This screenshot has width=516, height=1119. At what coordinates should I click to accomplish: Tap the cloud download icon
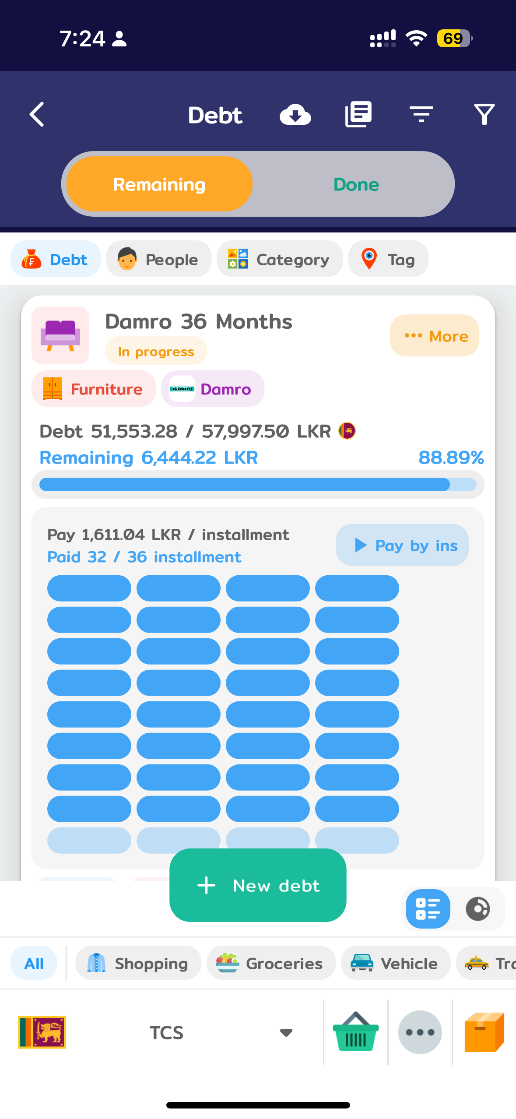[x=295, y=115]
